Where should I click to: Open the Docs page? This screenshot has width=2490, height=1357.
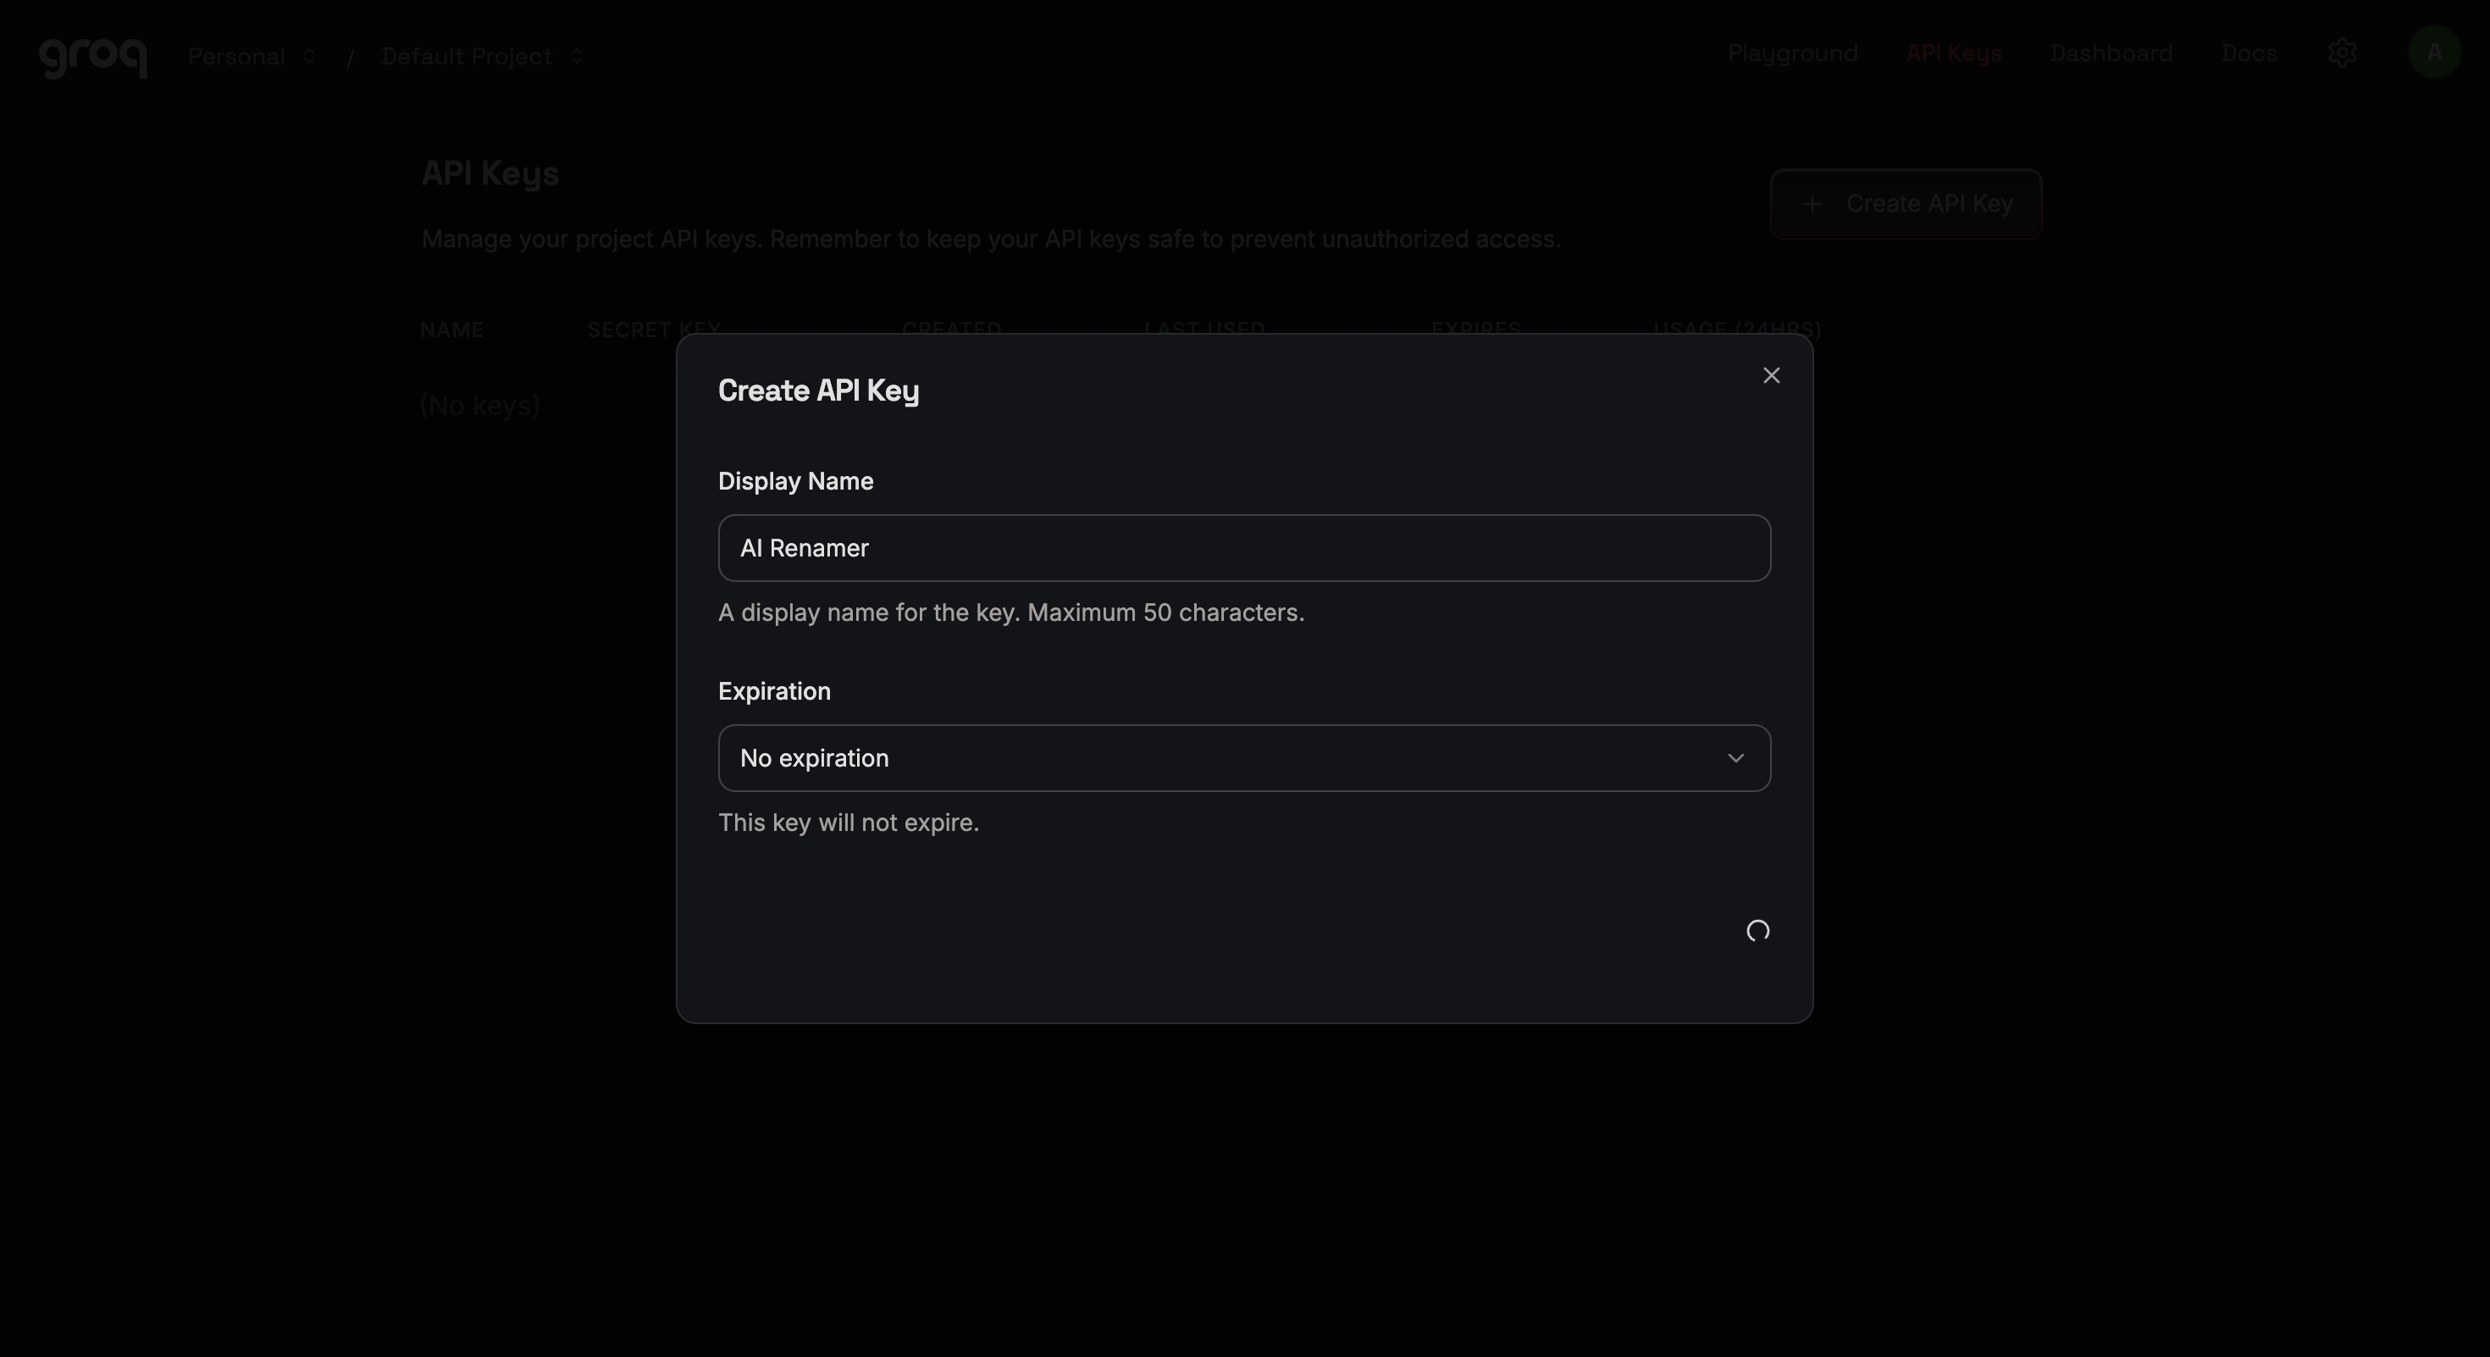click(2248, 53)
